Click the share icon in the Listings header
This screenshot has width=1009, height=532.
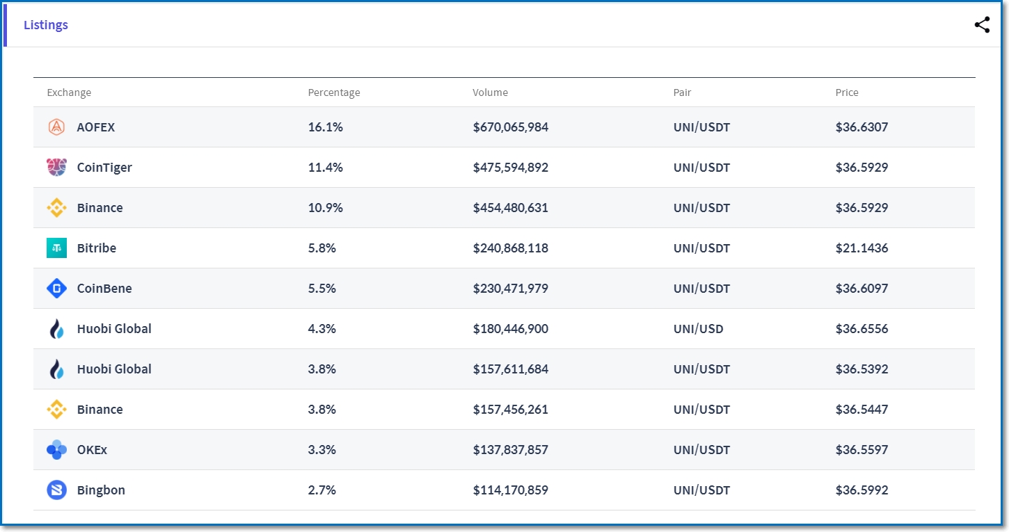pyautogui.click(x=982, y=25)
